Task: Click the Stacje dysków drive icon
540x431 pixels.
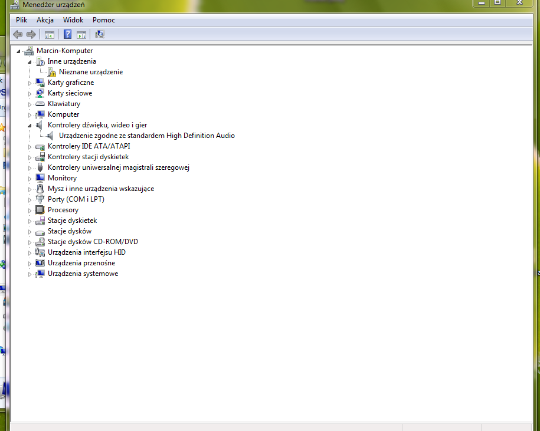Action: [40, 232]
